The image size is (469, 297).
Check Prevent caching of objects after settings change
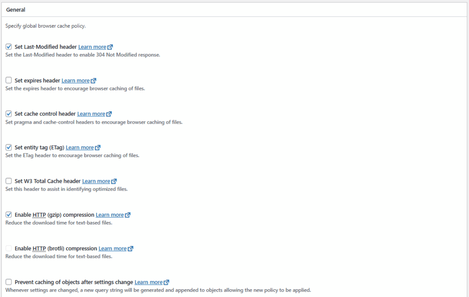pyautogui.click(x=9, y=282)
